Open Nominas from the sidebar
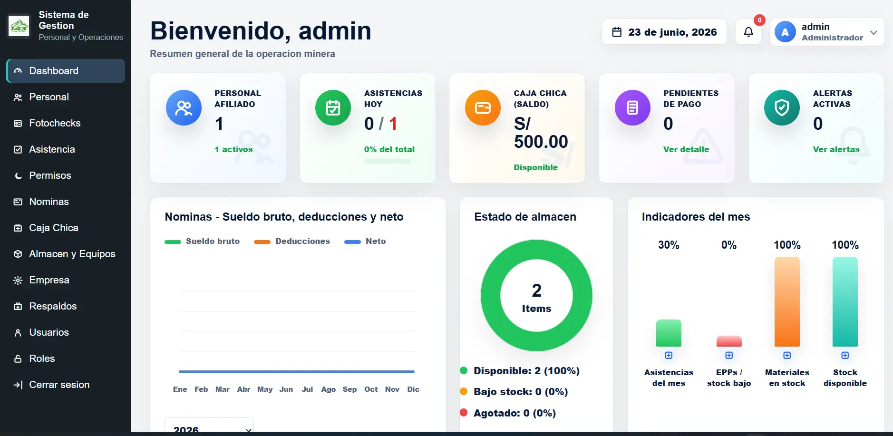Image resolution: width=893 pixels, height=436 pixels. click(x=66, y=202)
